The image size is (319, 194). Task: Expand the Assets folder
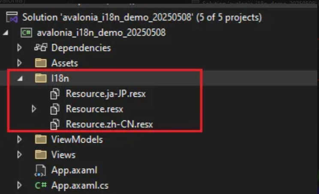(19, 63)
